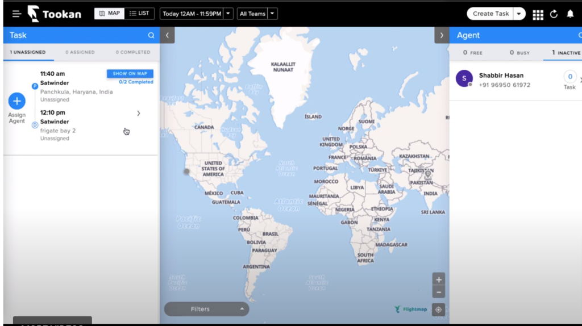Click the +91 96950 61972 phone number
582x326 pixels.
pyautogui.click(x=505, y=85)
